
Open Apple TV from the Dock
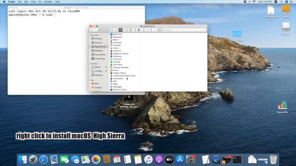170,160
